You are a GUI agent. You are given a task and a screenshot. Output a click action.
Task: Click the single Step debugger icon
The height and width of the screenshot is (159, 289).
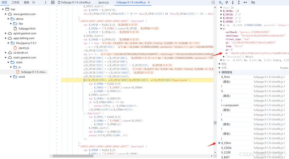(x=245, y=3)
